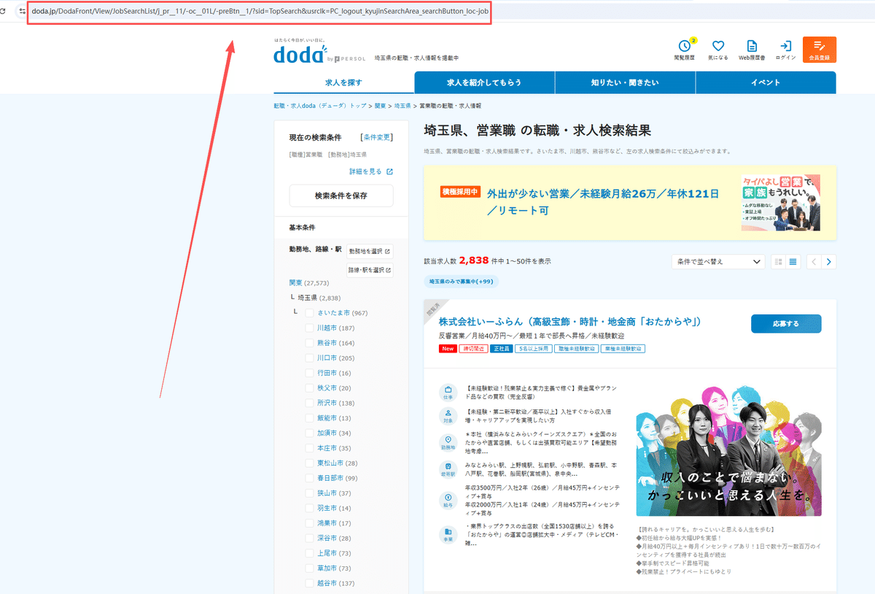This screenshot has height=594, width=875.
Task: Click breadcrumb 転職・求人doda（デューダ）トップ
Action: 320,106
